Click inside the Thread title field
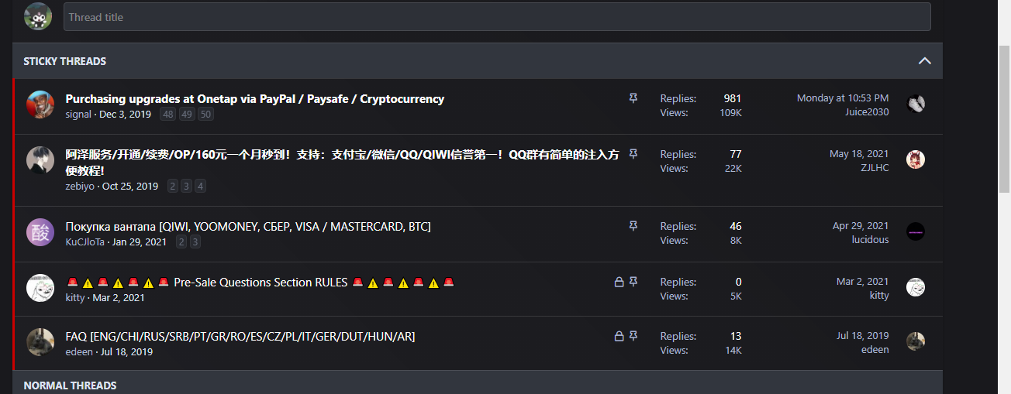Viewport: 1011px width, 394px height. [497, 17]
